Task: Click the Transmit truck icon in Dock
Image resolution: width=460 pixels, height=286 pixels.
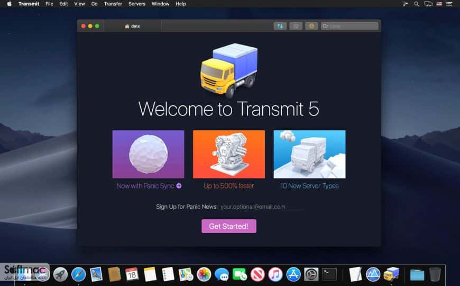Action: tap(391, 274)
